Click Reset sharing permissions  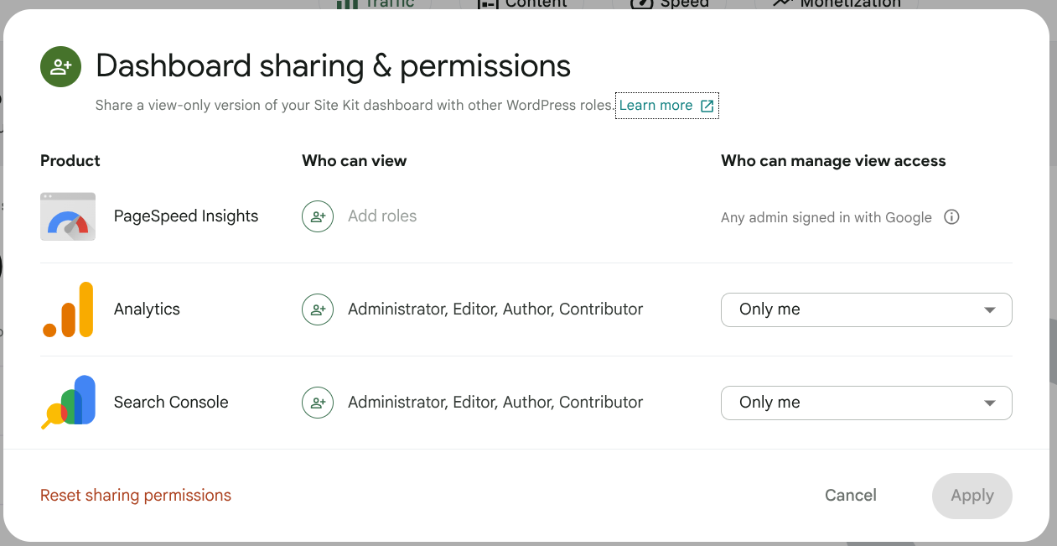136,496
